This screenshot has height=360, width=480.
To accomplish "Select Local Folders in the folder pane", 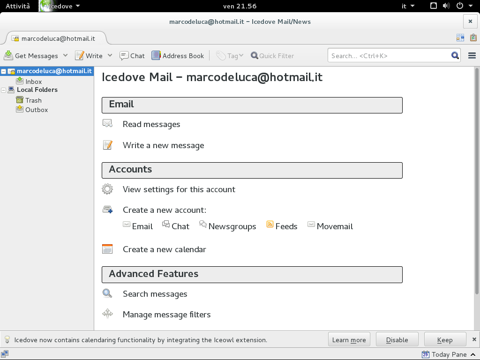I will pyautogui.click(x=37, y=90).
